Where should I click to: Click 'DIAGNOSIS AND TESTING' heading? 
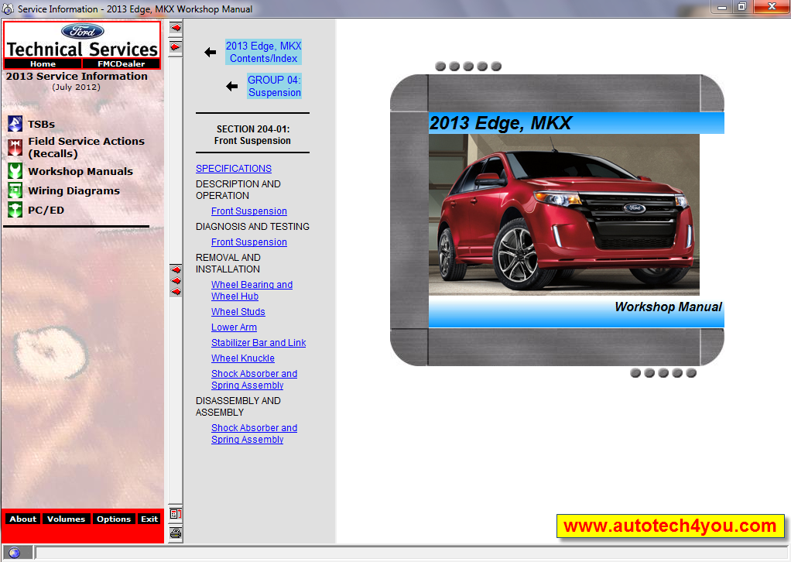[x=252, y=227]
